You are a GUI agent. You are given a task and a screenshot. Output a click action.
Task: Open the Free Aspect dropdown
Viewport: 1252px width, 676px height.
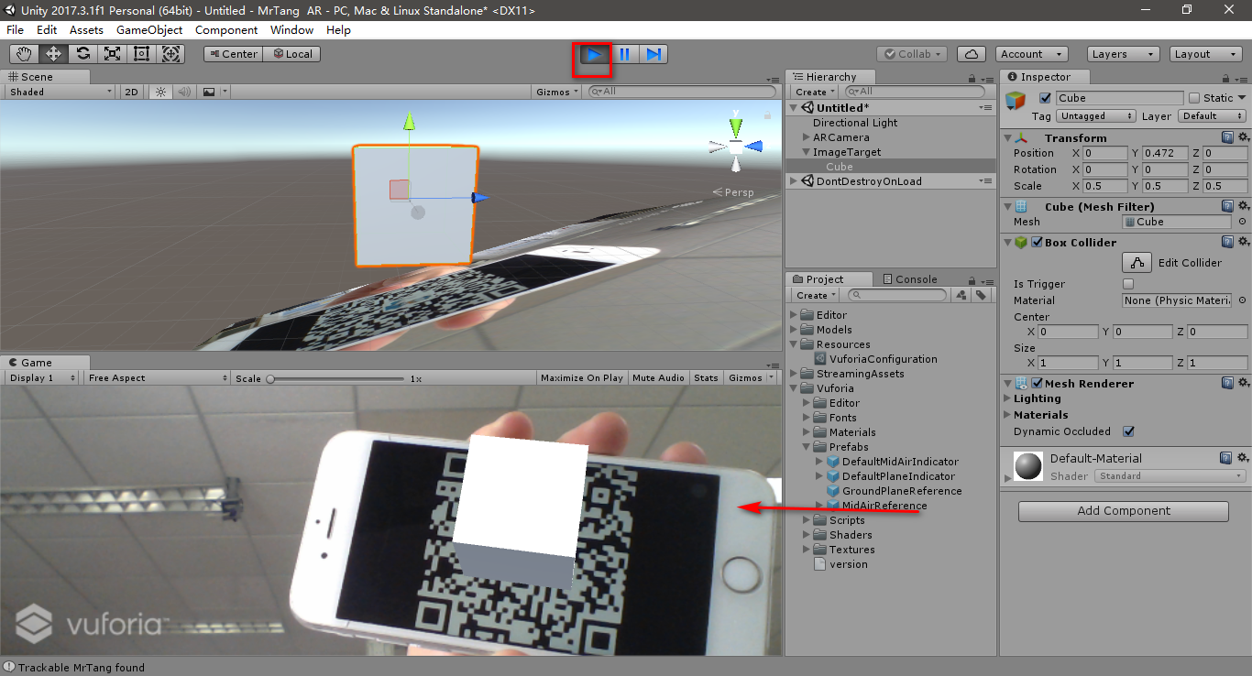coord(156,376)
